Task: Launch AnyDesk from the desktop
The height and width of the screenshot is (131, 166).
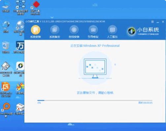Action: 35,8
